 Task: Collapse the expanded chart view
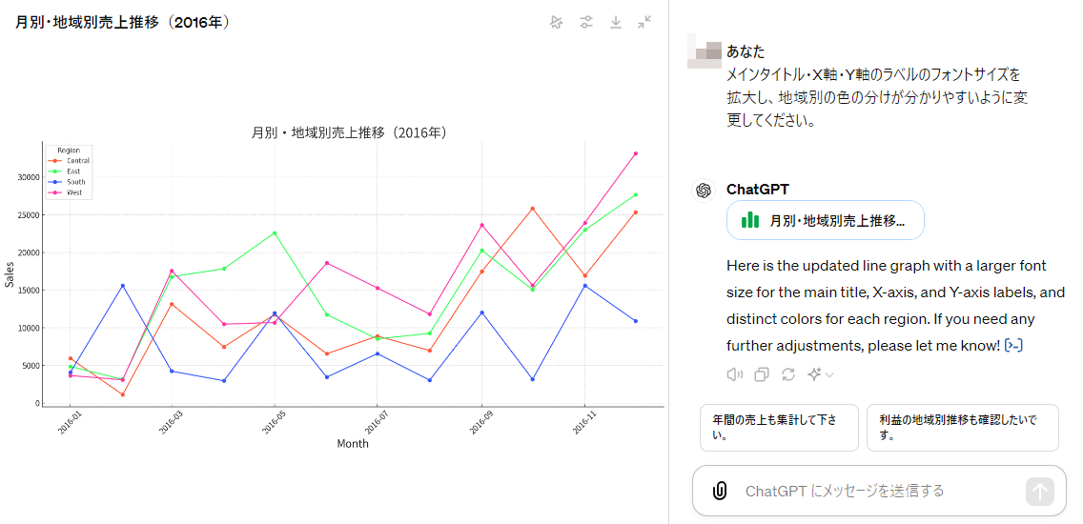(645, 22)
